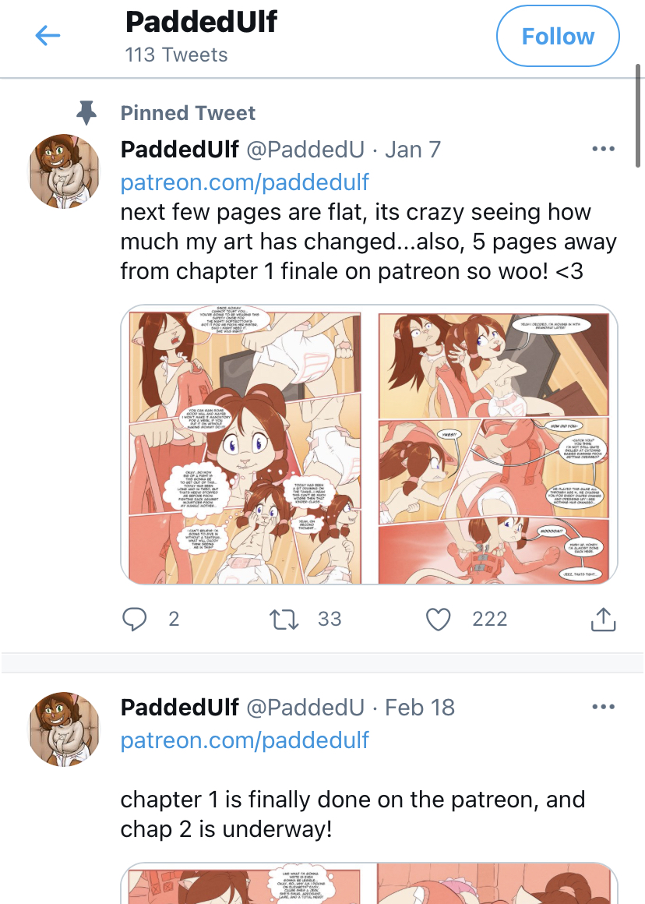View the PaddedUlf avatar on Feb 18 tweet

tap(64, 729)
